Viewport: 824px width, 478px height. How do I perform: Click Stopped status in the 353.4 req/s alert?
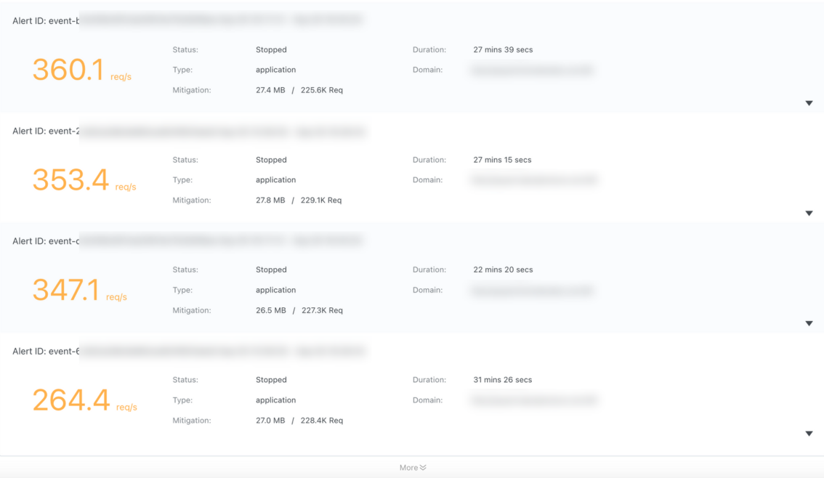tap(271, 160)
